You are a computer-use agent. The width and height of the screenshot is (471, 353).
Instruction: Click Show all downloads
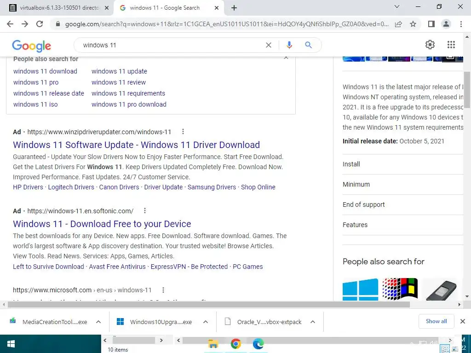(x=436, y=321)
